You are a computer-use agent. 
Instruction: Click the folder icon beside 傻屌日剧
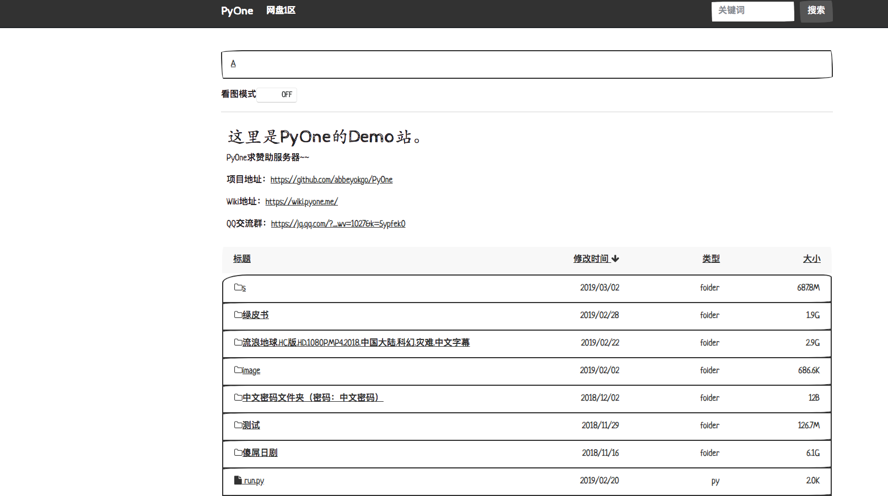(238, 452)
